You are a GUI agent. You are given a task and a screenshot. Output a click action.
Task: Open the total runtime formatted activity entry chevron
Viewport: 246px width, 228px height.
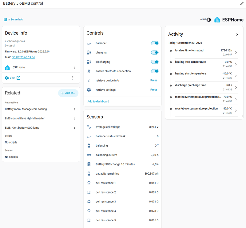click(x=236, y=52)
